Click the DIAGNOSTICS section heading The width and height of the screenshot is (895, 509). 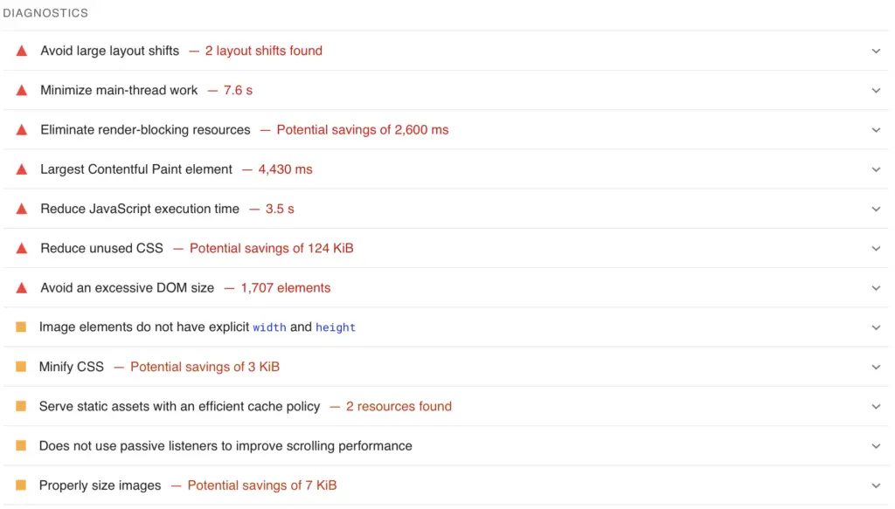45,13
